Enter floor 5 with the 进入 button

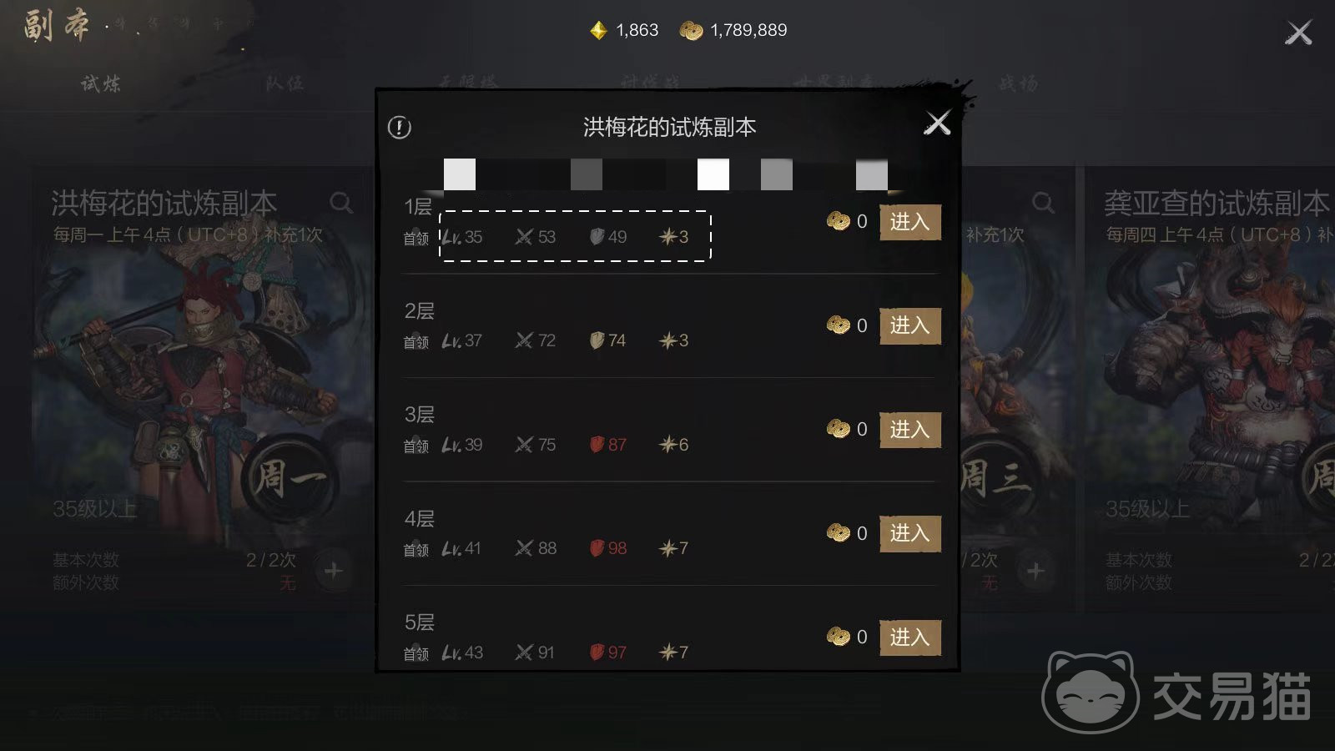910,638
